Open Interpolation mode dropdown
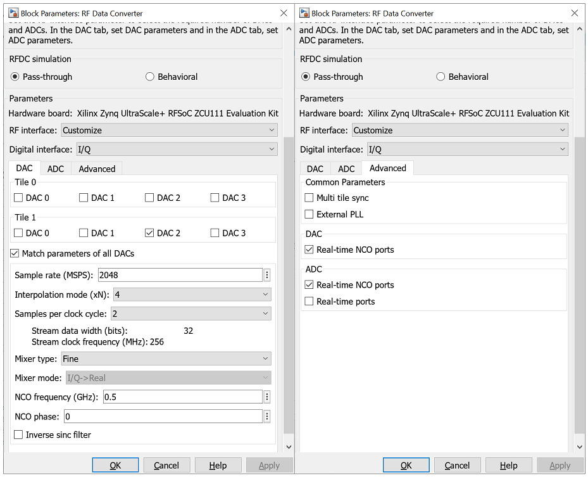588x477 pixels. (192, 295)
